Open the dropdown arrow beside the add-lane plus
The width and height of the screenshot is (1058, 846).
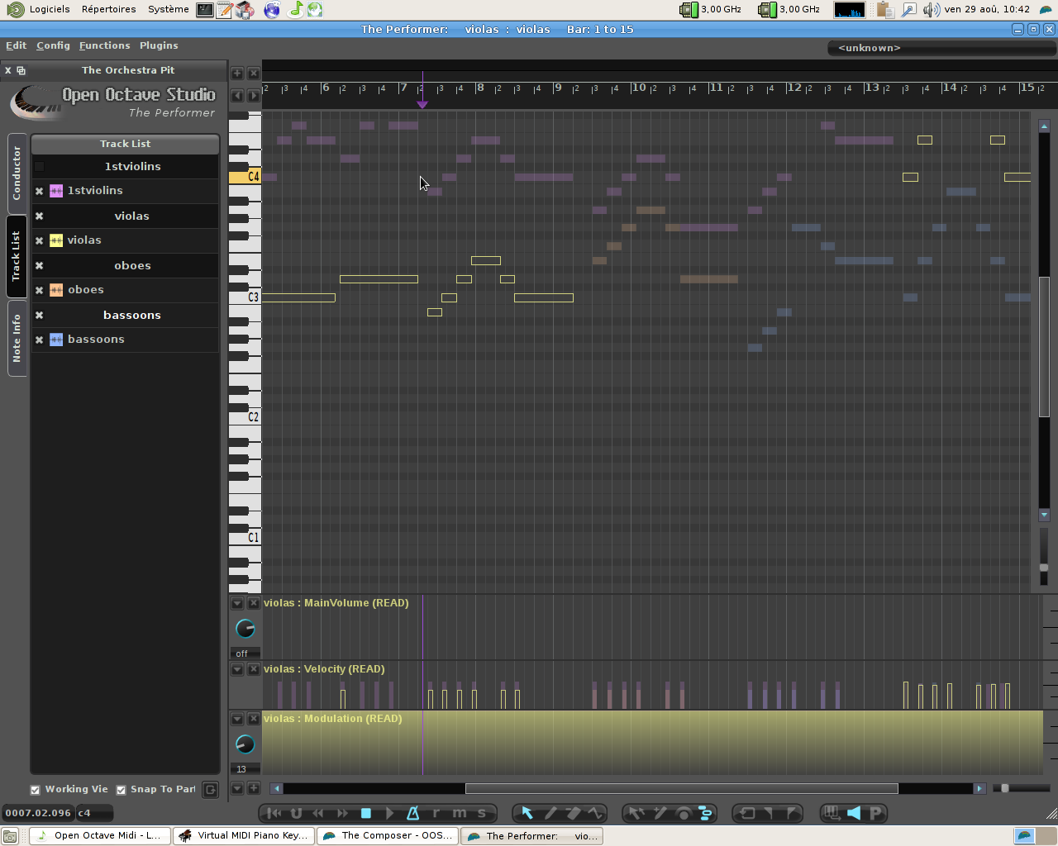coord(237,788)
